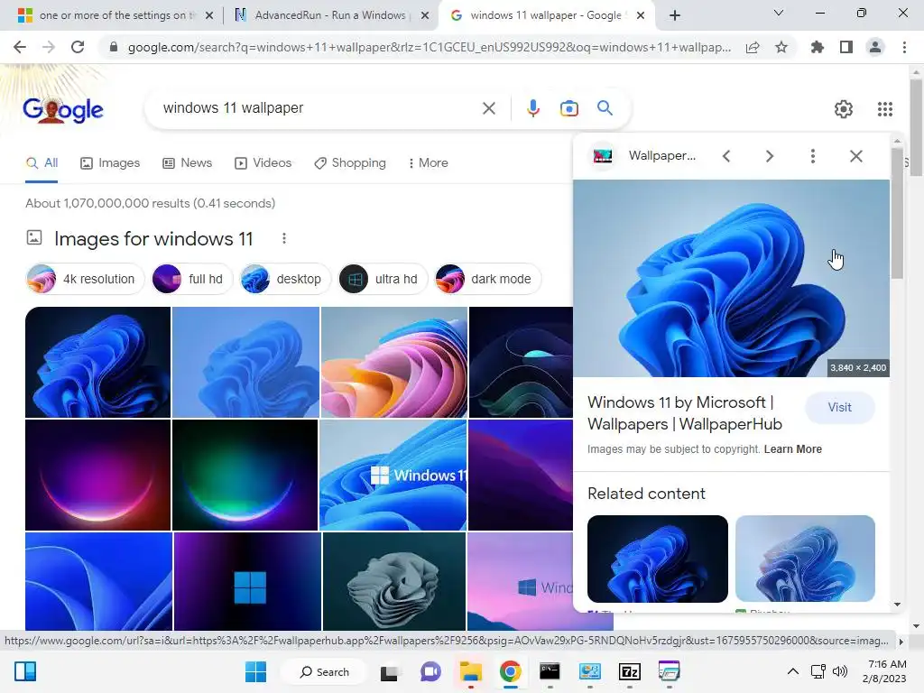Open File Explorer from the taskbar

pos(471,671)
